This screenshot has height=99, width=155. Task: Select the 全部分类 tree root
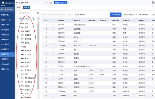coord(24,19)
